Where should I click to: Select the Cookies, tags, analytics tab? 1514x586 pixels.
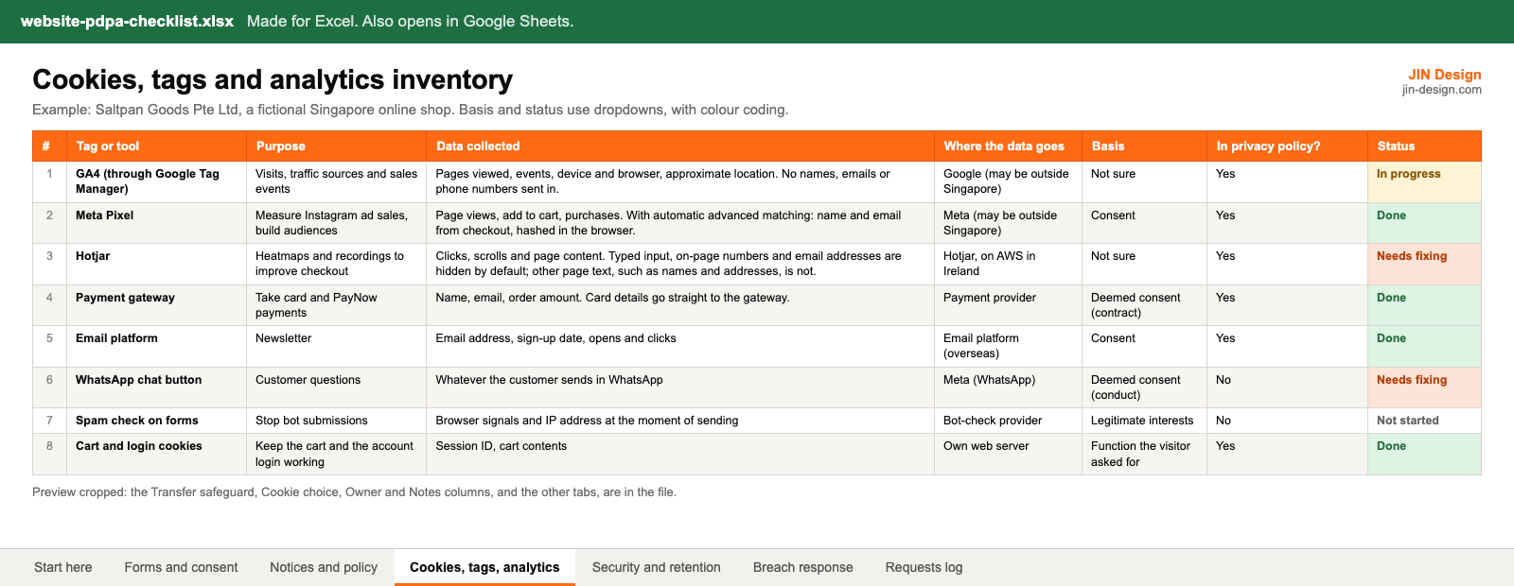point(484,567)
